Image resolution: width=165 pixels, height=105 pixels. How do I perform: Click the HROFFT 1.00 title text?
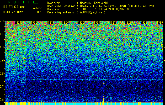pyautogui.click(x=21, y=2)
